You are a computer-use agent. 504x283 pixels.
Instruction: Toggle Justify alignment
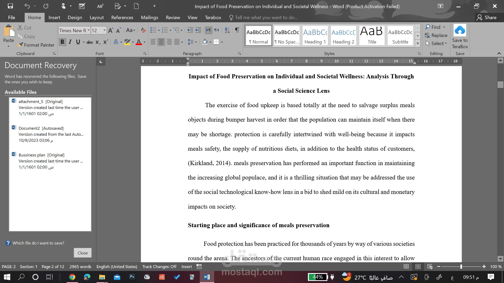click(177, 42)
